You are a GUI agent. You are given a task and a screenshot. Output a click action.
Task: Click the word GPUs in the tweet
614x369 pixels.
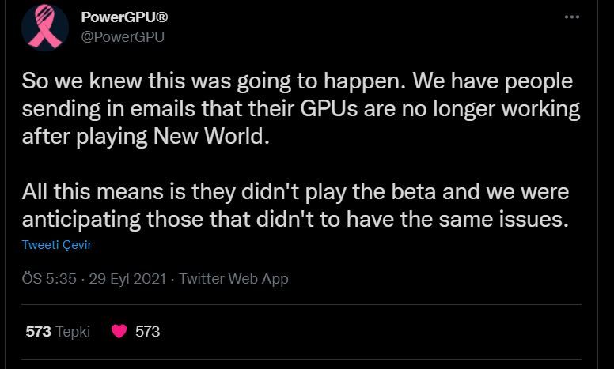click(x=329, y=109)
